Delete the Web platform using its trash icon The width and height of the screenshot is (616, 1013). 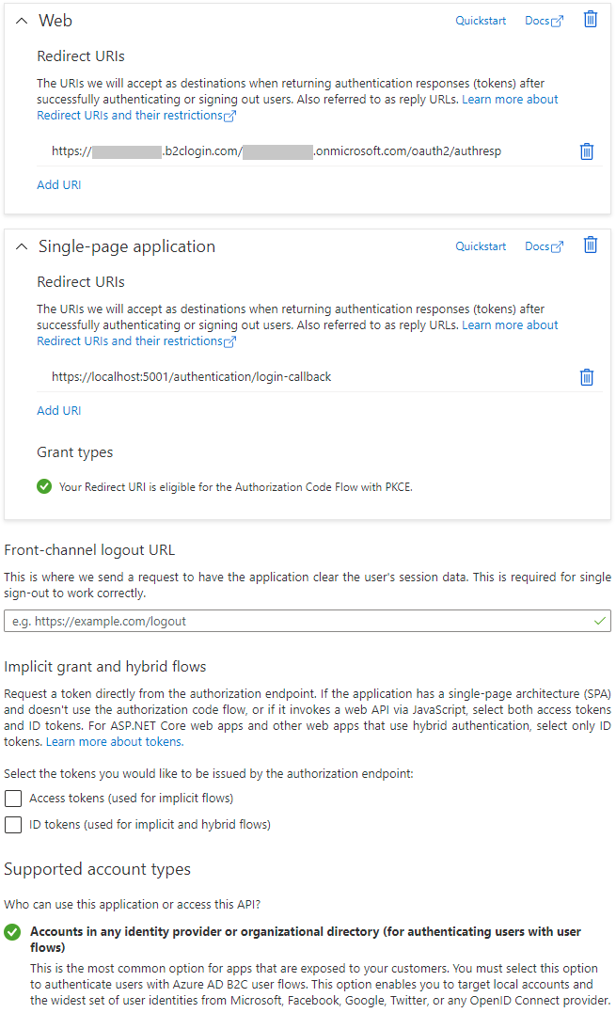click(x=591, y=19)
